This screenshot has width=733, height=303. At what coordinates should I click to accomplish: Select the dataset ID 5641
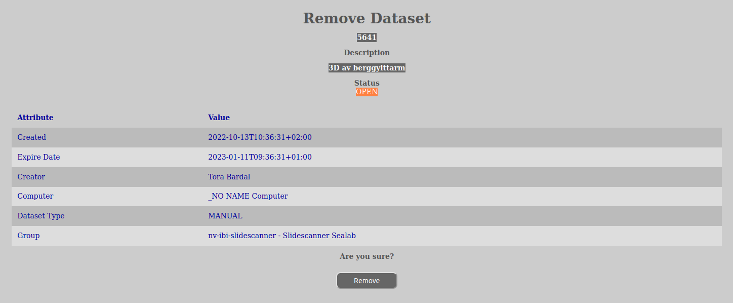[x=366, y=37]
